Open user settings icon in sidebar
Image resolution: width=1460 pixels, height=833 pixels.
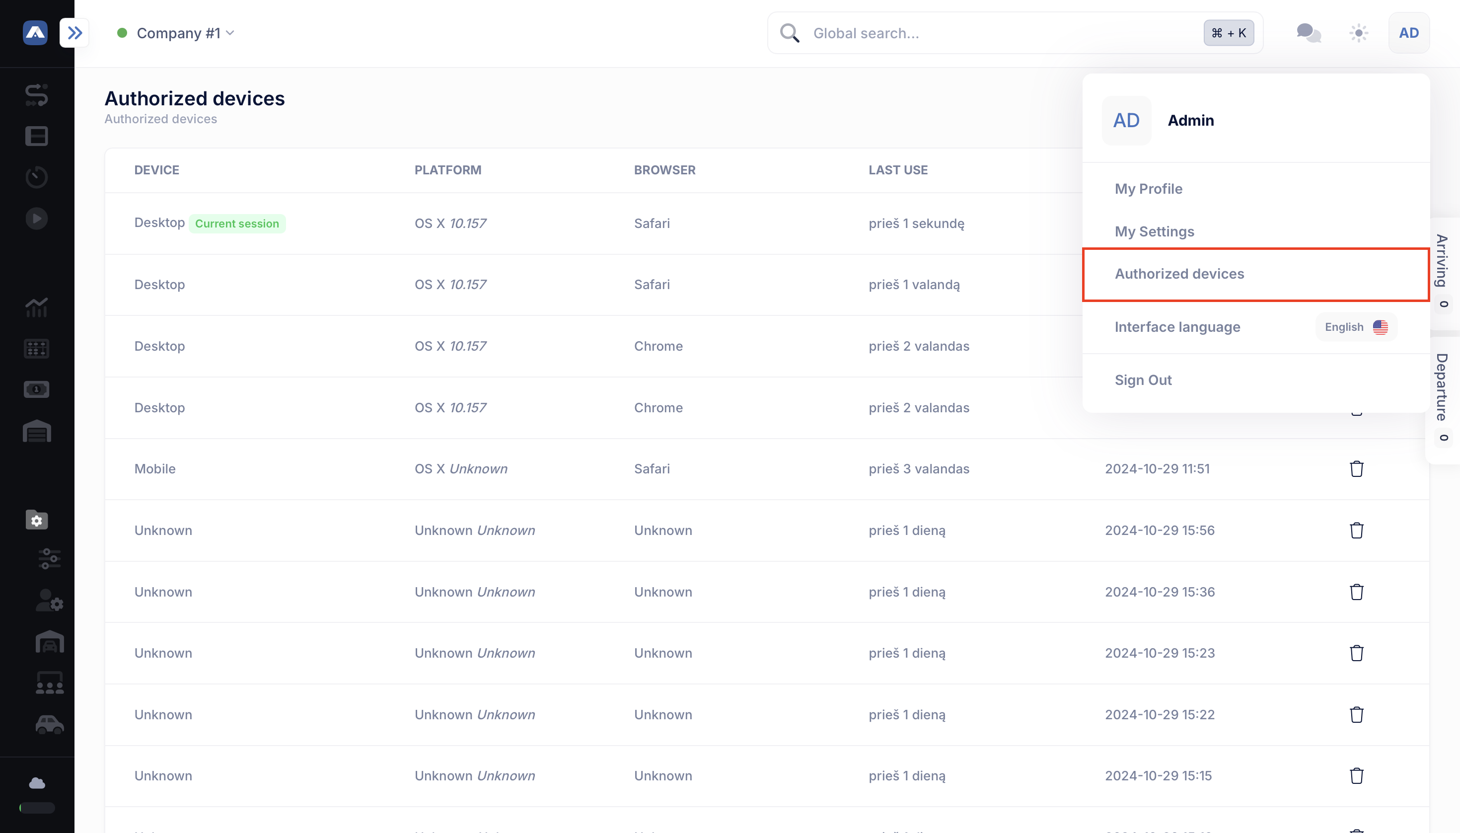[49, 601]
